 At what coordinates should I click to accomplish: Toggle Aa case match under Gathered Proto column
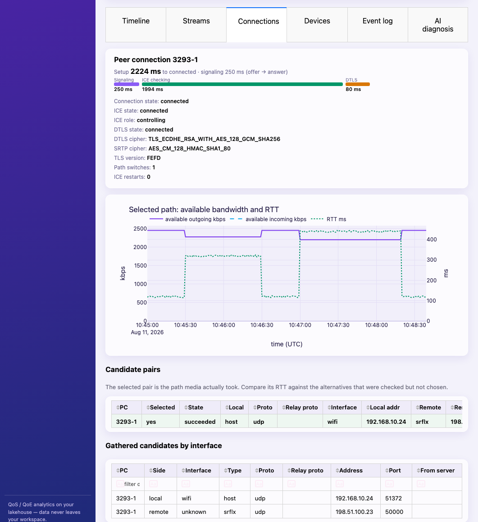tap(259, 484)
